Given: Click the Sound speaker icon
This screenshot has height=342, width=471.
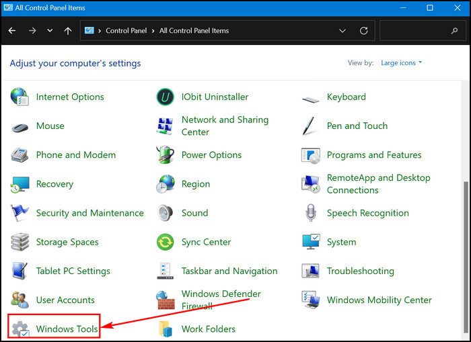Looking at the screenshot, I should click(166, 213).
